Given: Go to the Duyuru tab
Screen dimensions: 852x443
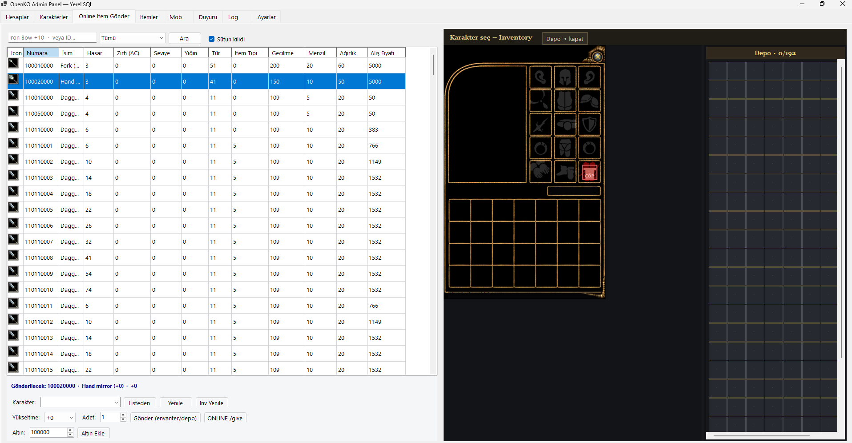Looking at the screenshot, I should [x=208, y=17].
